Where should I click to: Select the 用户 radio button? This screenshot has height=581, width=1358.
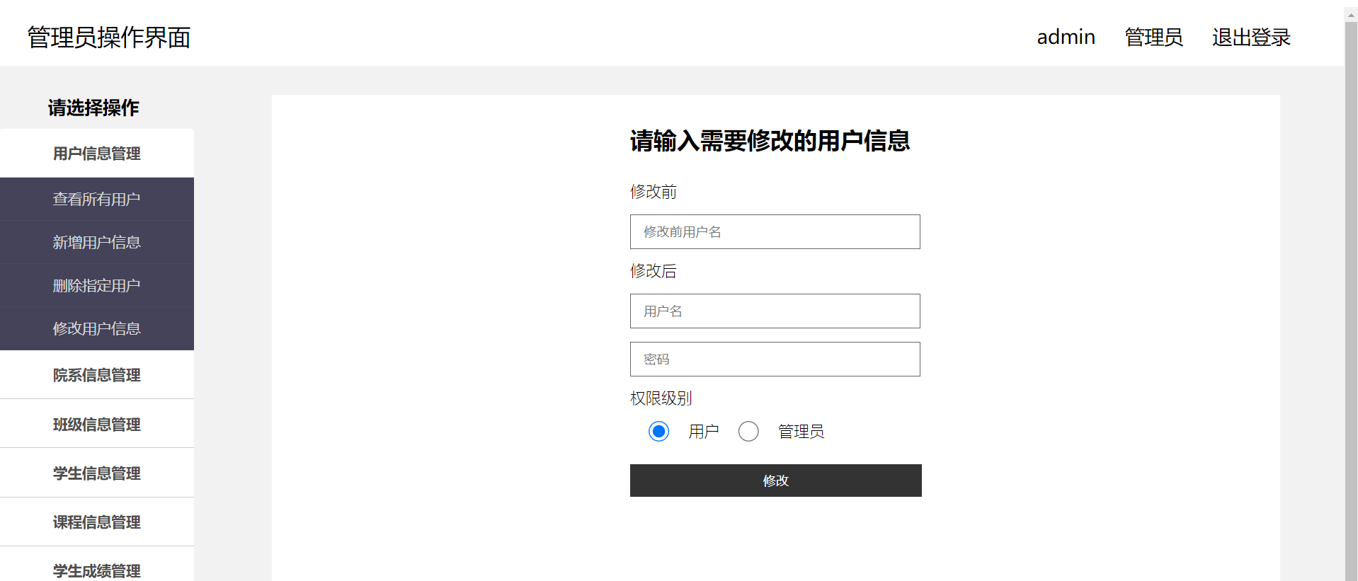click(x=658, y=431)
